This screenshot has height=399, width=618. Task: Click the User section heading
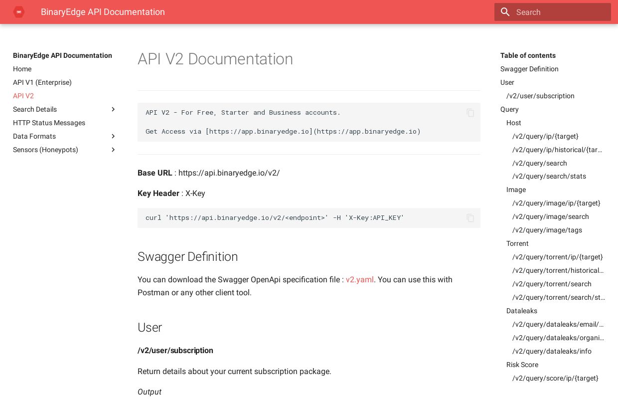[x=150, y=328]
